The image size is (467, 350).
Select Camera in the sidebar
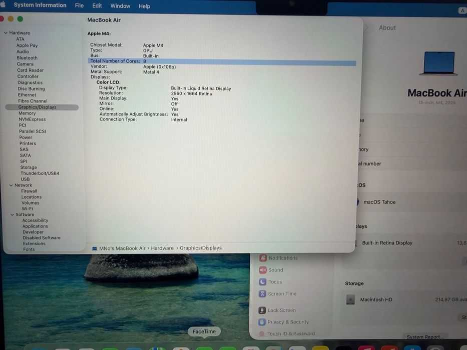25,64
